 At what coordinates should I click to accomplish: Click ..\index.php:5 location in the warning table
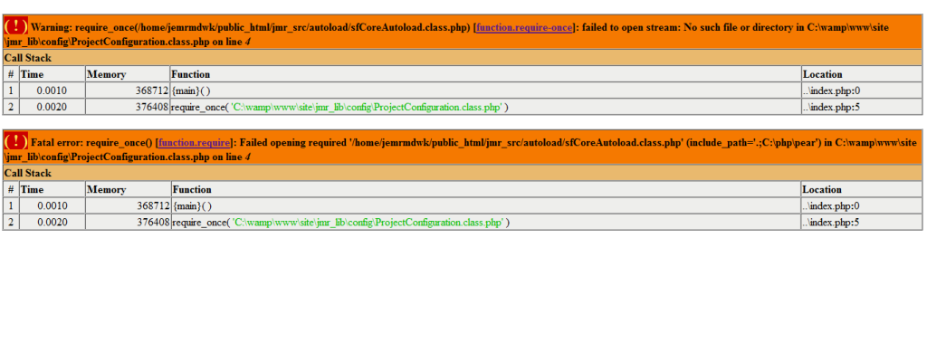point(831,107)
